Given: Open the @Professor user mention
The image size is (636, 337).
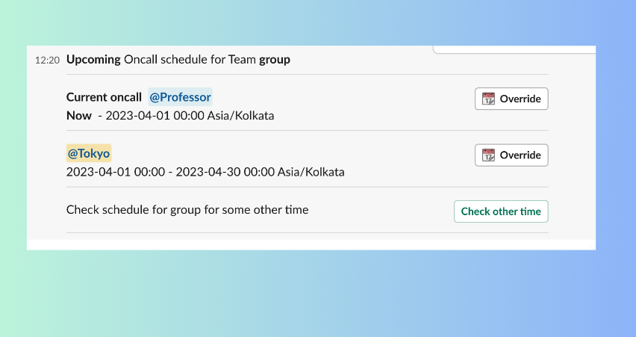Looking at the screenshot, I should (x=180, y=97).
